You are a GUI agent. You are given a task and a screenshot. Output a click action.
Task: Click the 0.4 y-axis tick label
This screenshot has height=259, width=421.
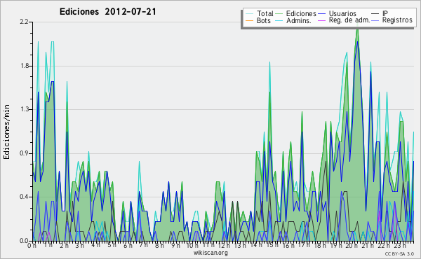(x=24, y=197)
